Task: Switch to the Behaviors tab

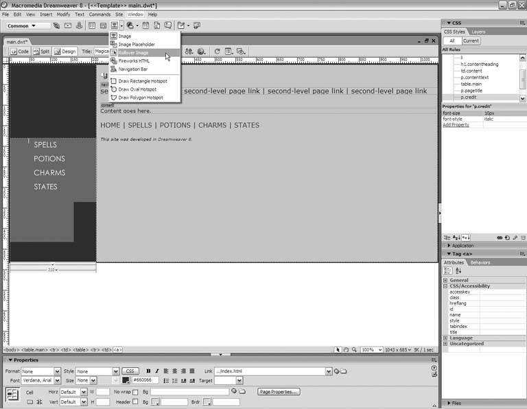Action: click(480, 262)
